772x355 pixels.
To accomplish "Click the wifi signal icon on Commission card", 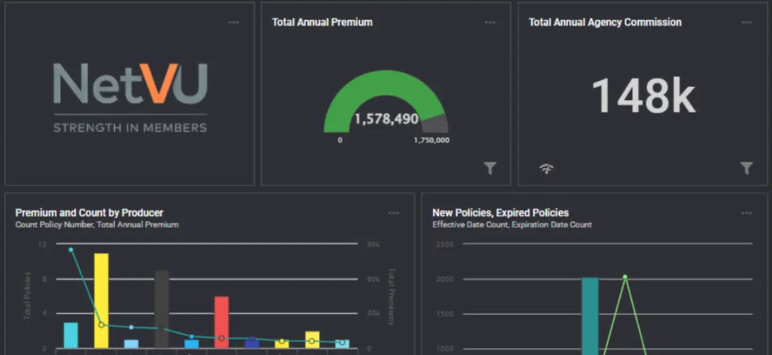I will click(546, 169).
